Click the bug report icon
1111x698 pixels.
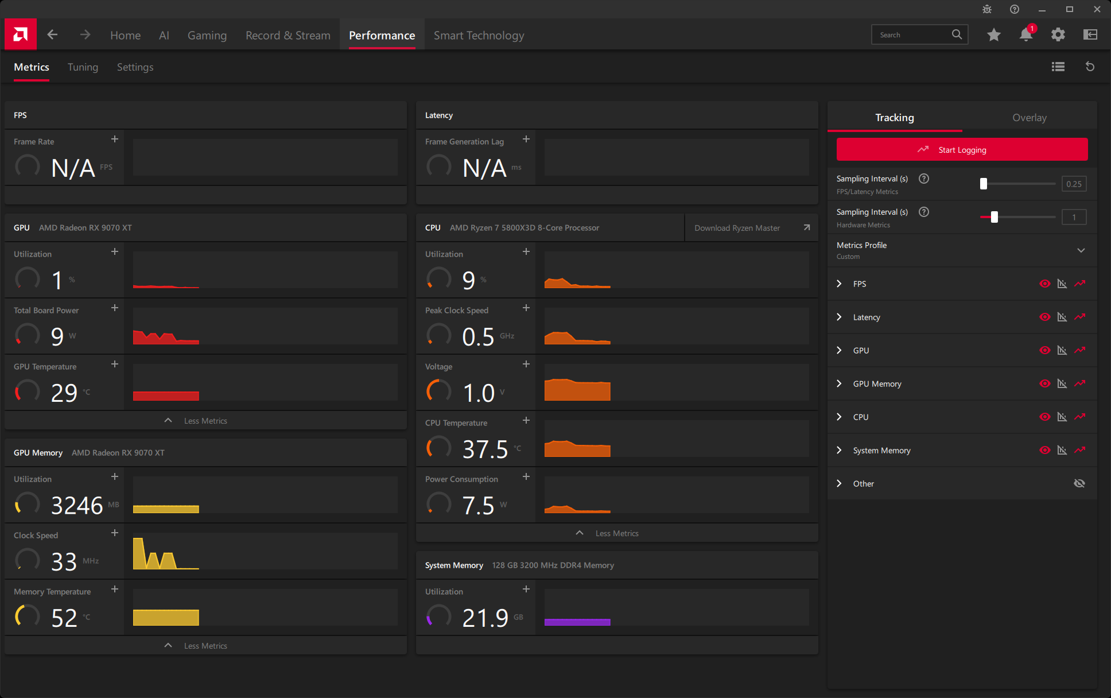986,9
